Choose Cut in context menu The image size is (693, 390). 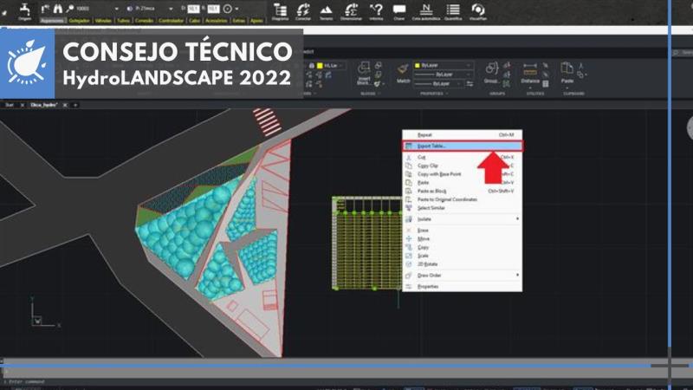pos(462,157)
